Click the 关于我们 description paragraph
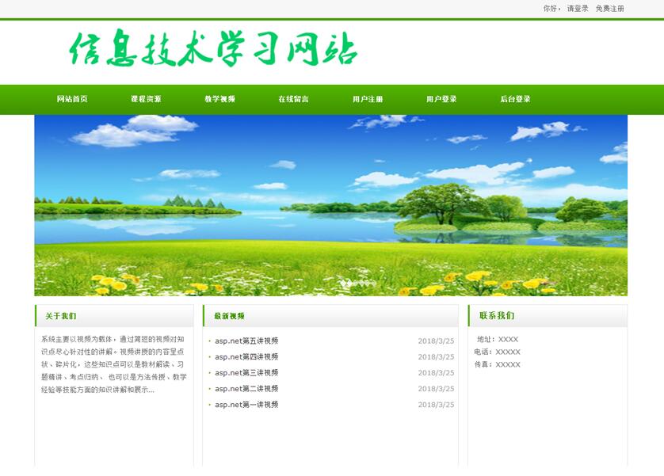Viewport: 664px width, 476px height. click(x=114, y=364)
